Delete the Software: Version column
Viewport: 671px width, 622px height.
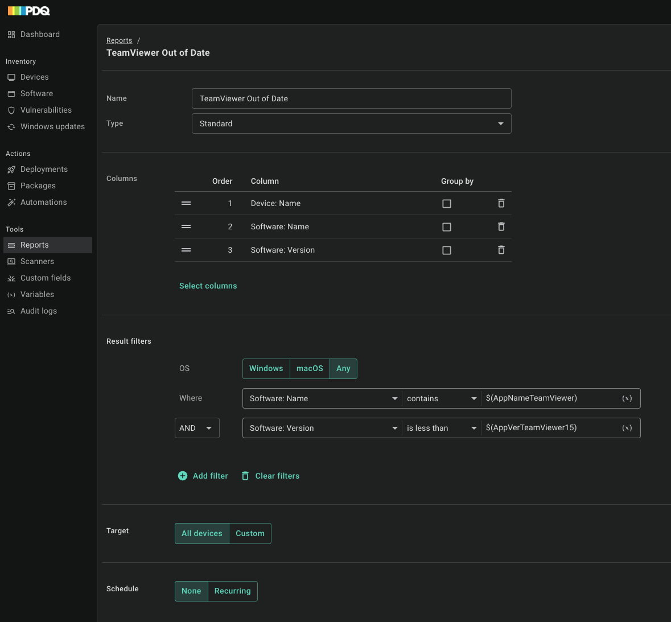click(x=501, y=250)
